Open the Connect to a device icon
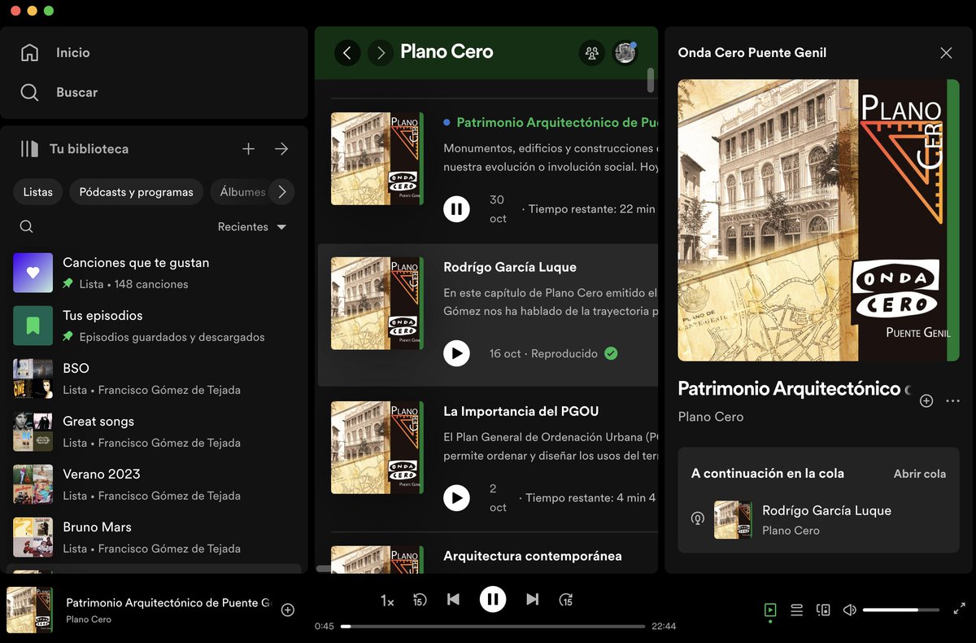Viewport: 976px width, 643px height. (823, 609)
